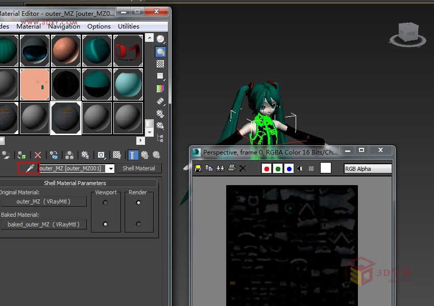Click the print image icon in the render window

232,168
